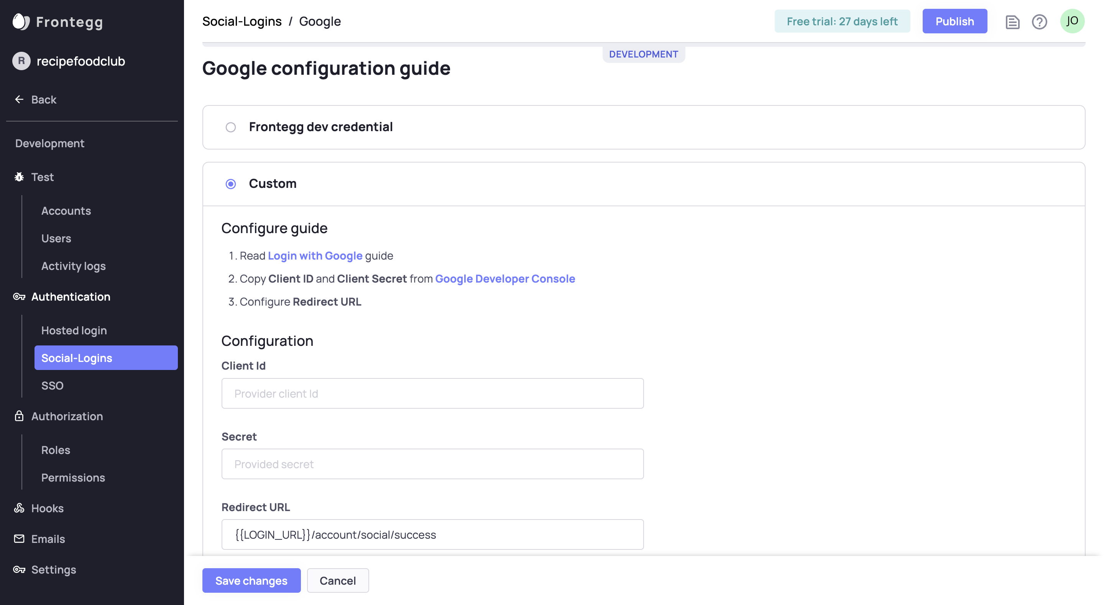Open the Hosted login menu item
This screenshot has height=605, width=1104.
click(x=74, y=330)
